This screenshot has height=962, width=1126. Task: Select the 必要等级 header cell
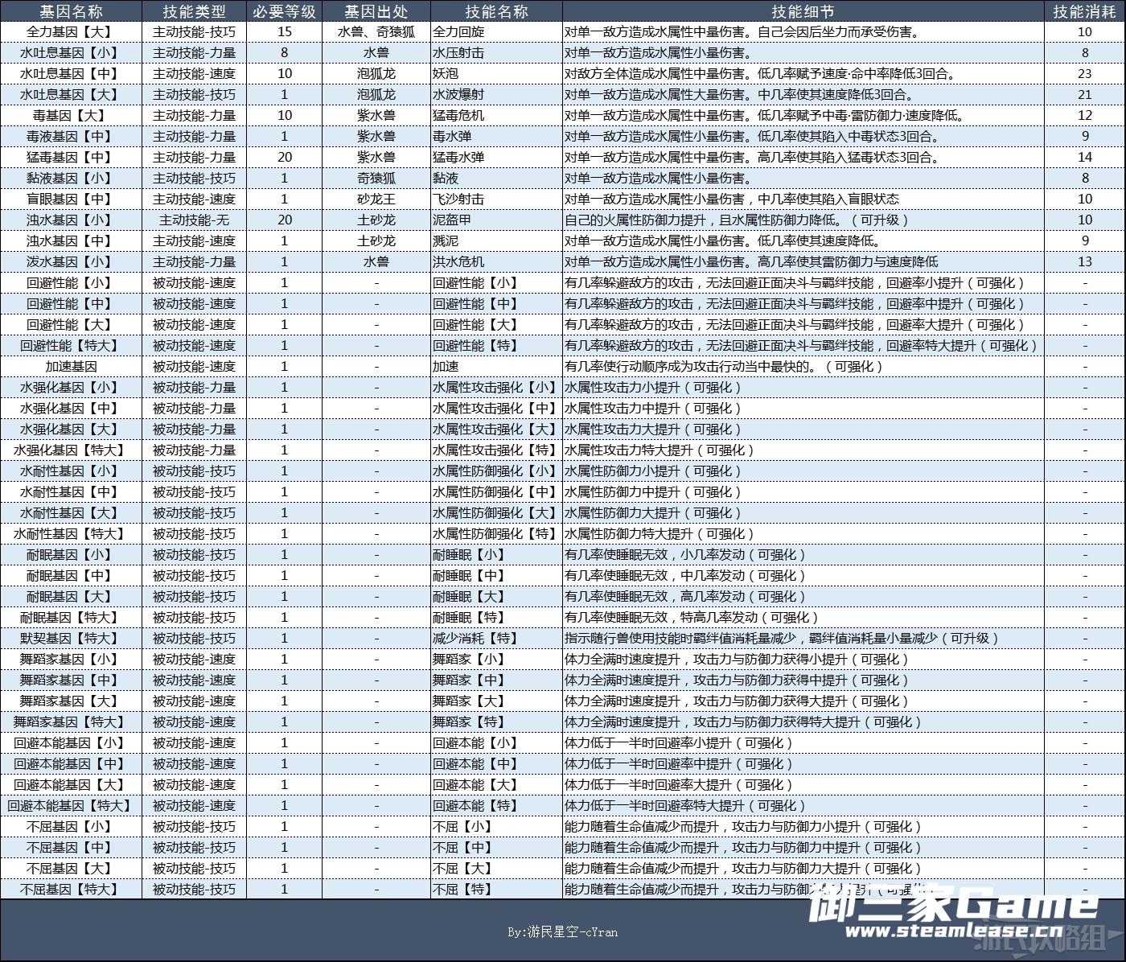click(x=284, y=11)
